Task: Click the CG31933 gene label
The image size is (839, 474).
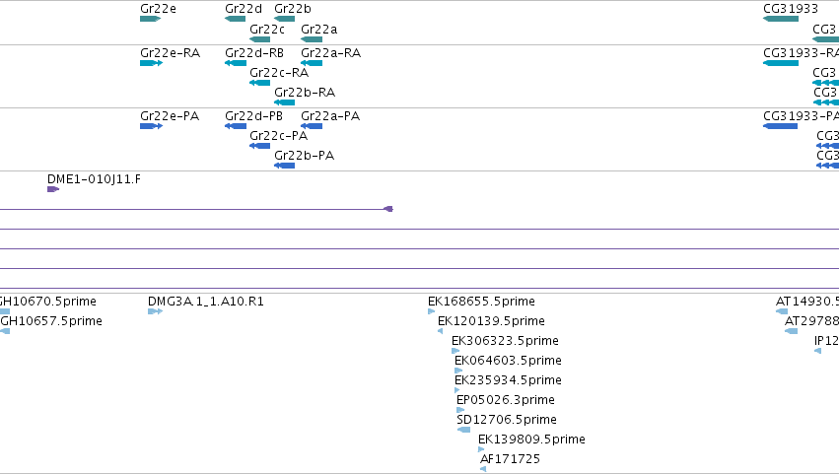Action: click(x=791, y=9)
